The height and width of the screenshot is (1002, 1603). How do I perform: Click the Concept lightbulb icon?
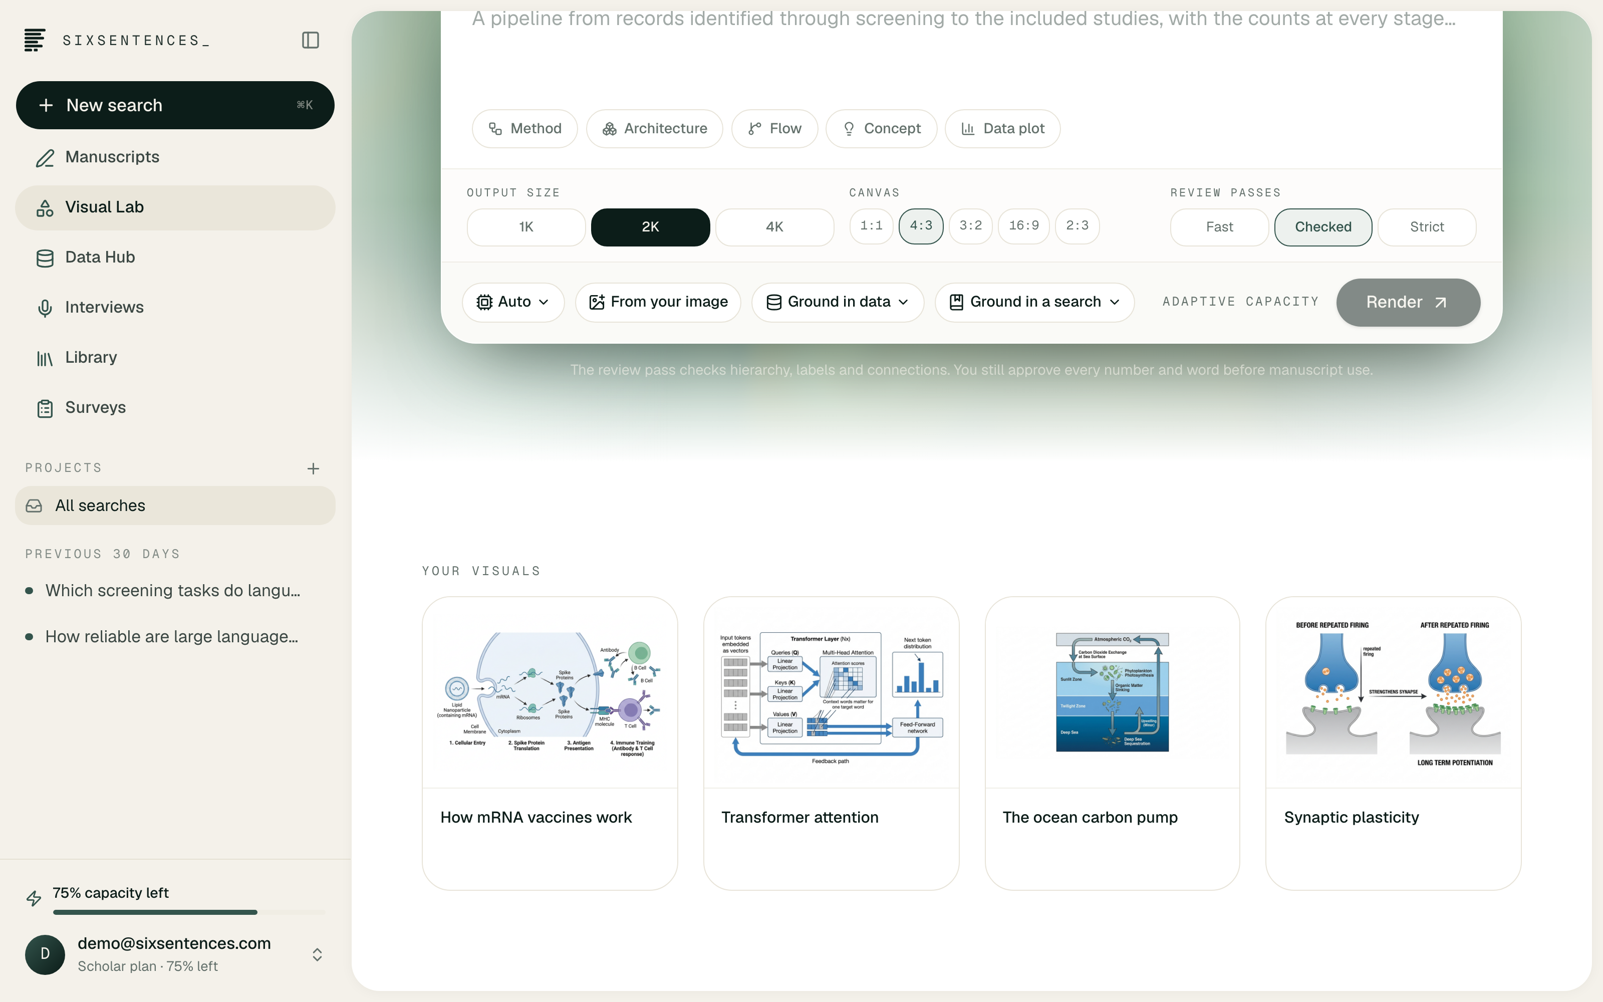(x=849, y=129)
